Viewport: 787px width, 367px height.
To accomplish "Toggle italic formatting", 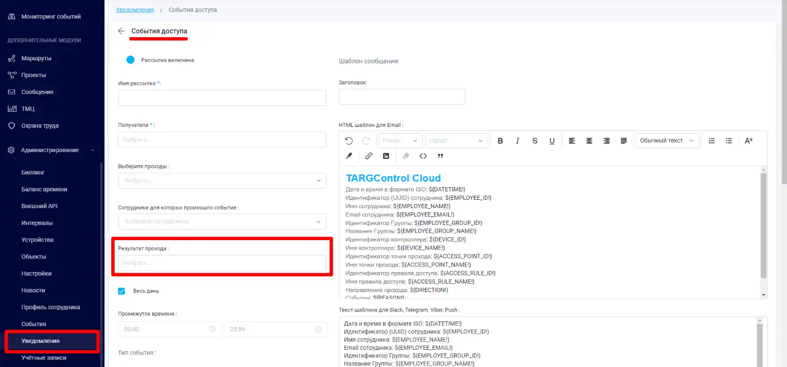I will pyautogui.click(x=517, y=141).
